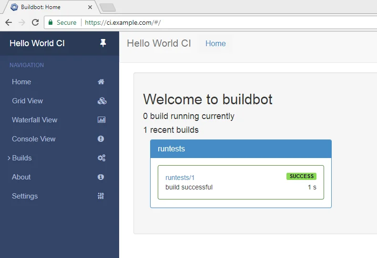Click the Waterfall View bar chart icon
Viewport: 377px width, 258px height.
coord(102,119)
